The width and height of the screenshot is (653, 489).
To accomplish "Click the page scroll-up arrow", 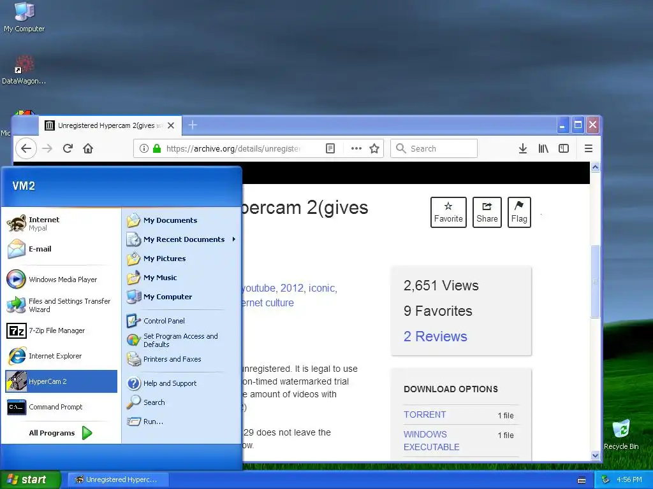I will coord(595,167).
